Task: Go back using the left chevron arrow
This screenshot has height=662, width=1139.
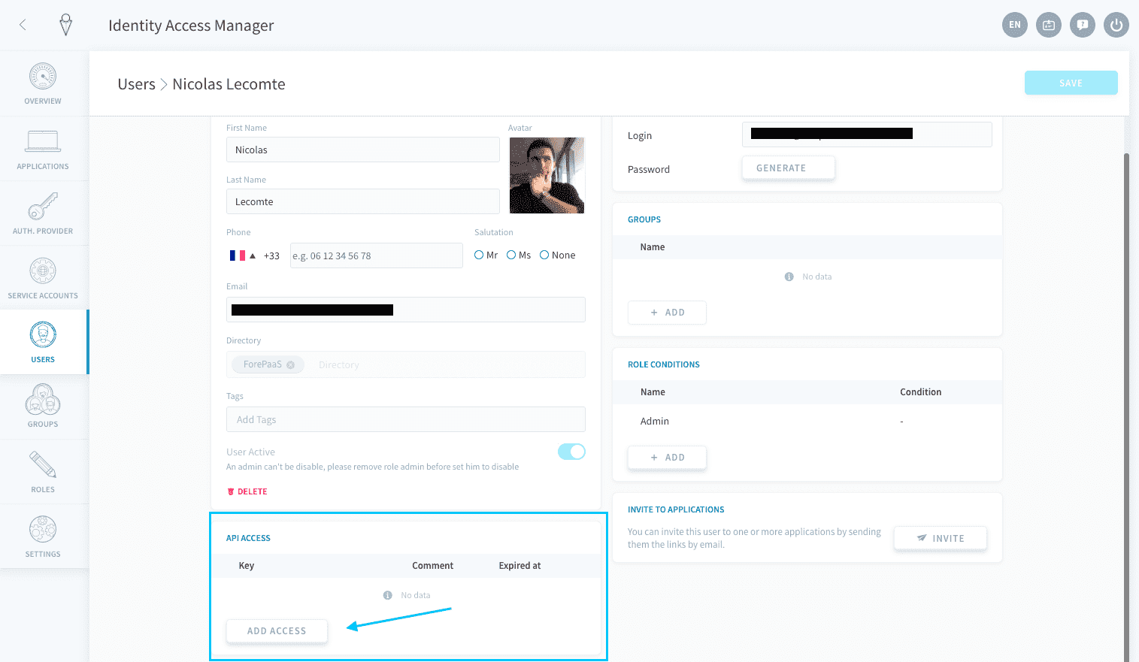Action: [x=23, y=25]
